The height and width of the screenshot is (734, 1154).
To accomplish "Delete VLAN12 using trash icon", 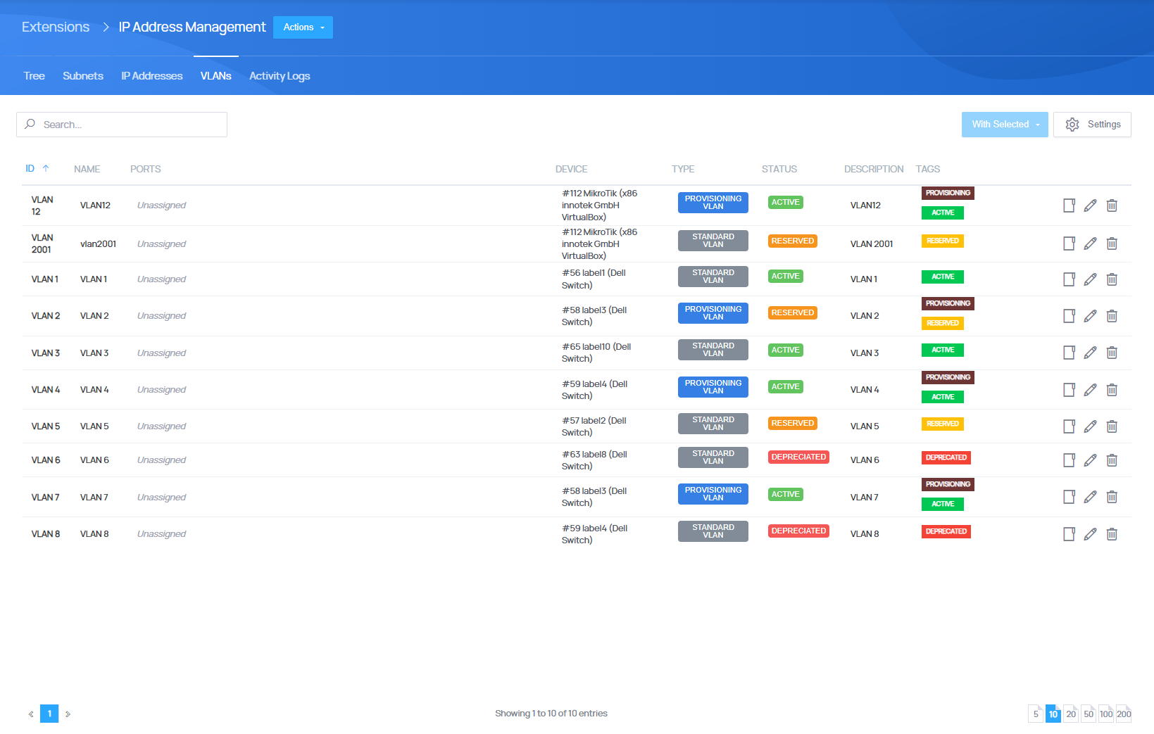I will [x=1112, y=205].
